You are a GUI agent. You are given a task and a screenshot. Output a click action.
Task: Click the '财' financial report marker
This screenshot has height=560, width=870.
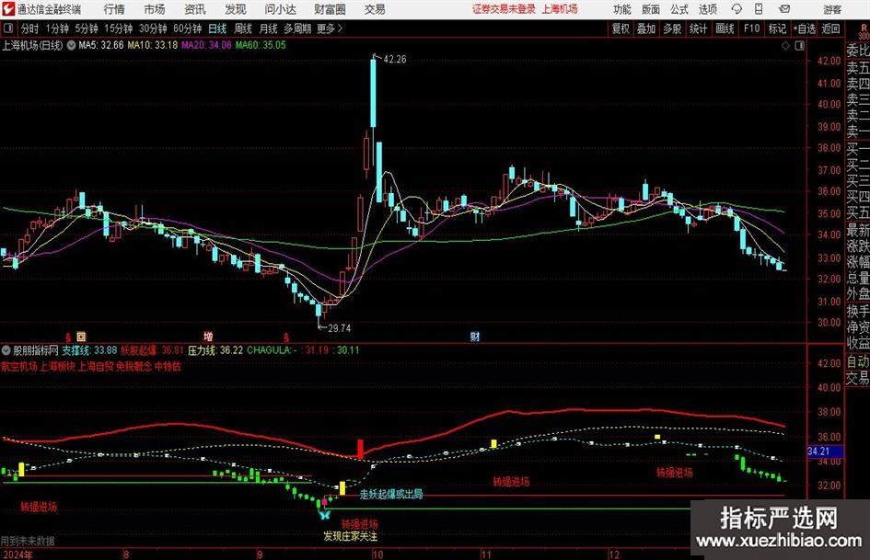click(475, 336)
